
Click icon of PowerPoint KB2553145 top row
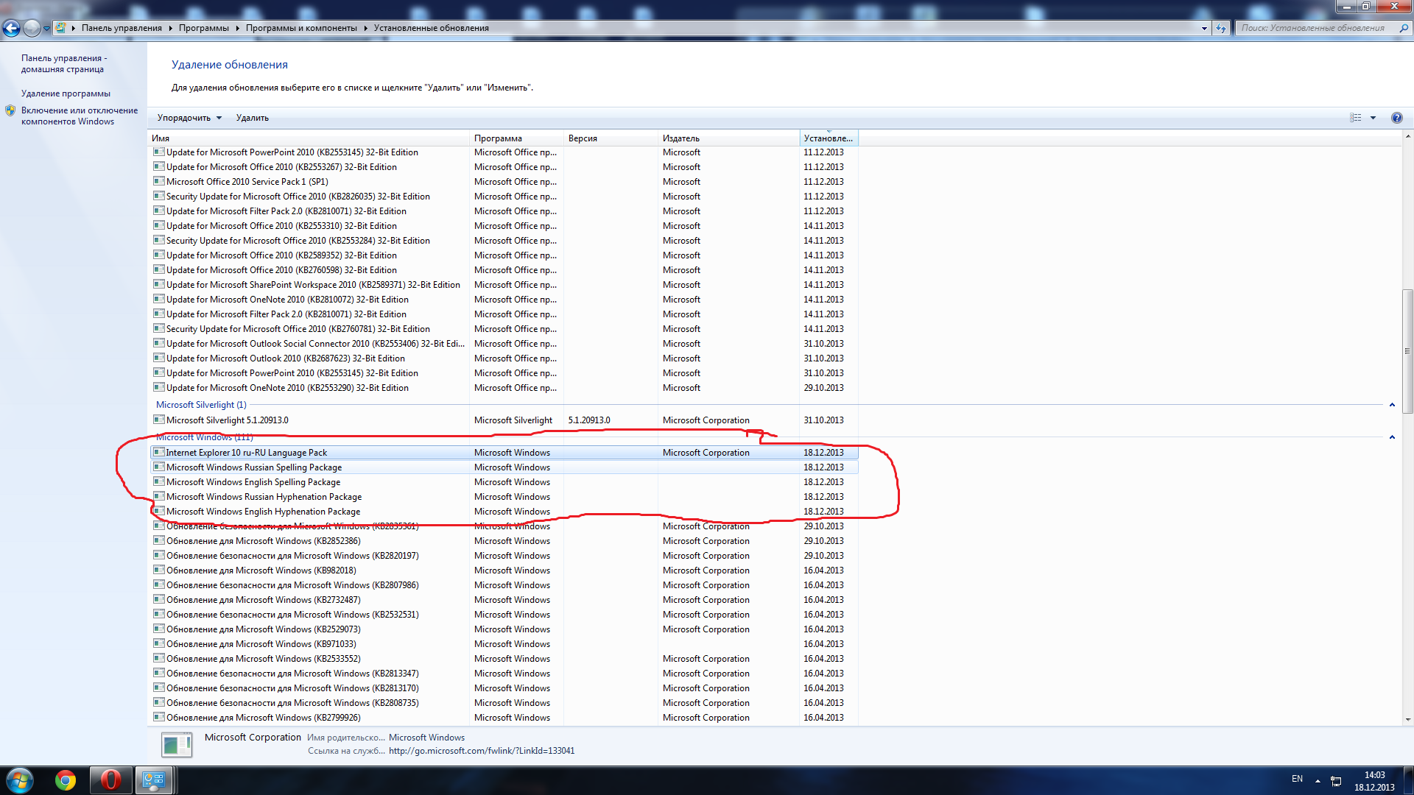(x=158, y=152)
